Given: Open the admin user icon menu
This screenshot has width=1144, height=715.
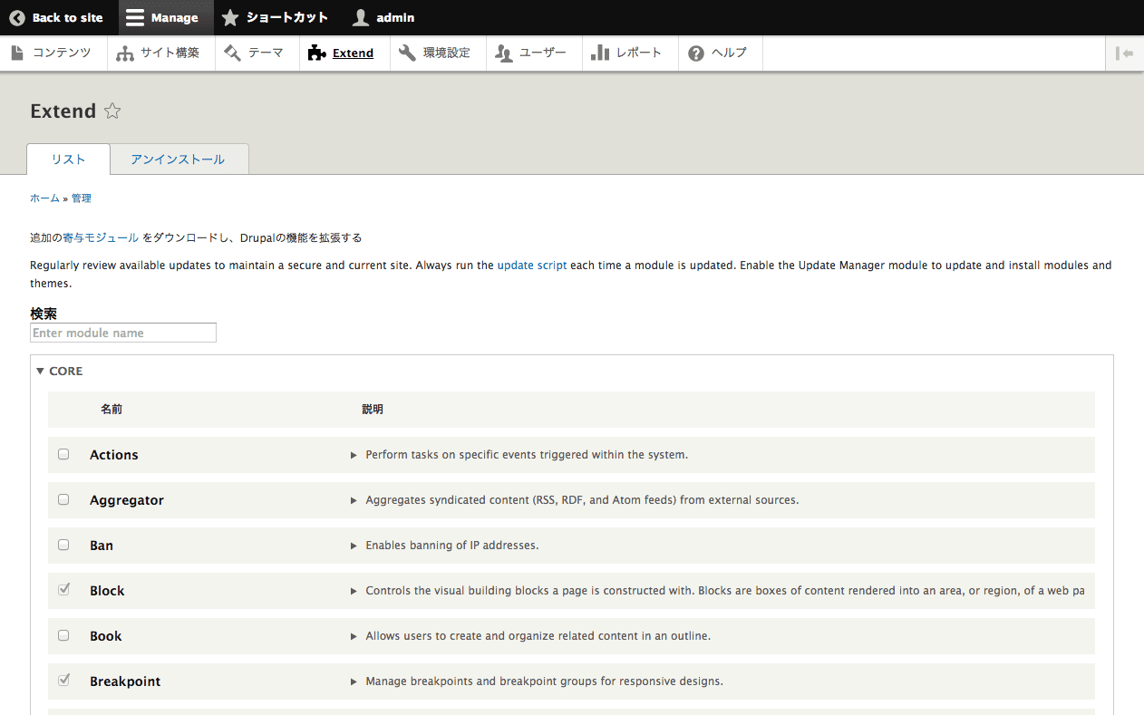Looking at the screenshot, I should [361, 17].
